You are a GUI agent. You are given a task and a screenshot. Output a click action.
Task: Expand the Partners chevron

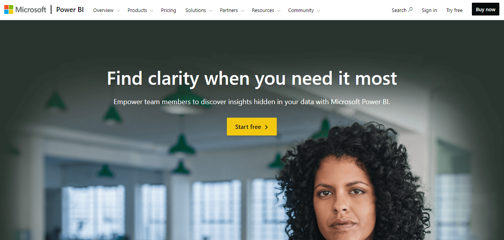[242, 10]
